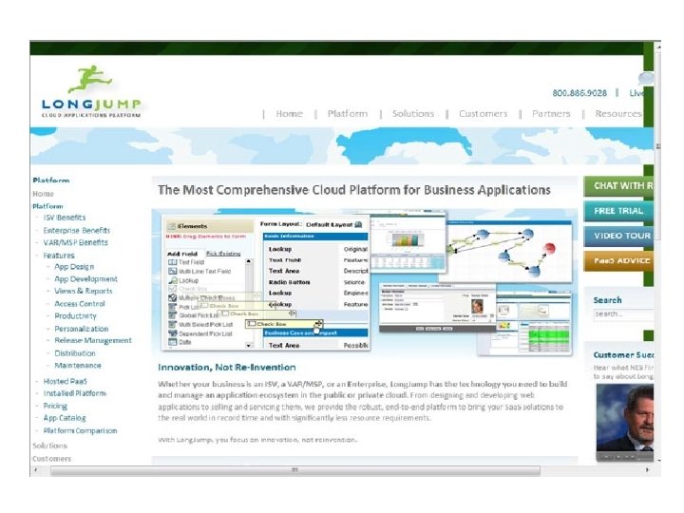Viewport: 684px width, 513px height.
Task: Click the VIDEO TOUR button
Action: click(x=618, y=236)
